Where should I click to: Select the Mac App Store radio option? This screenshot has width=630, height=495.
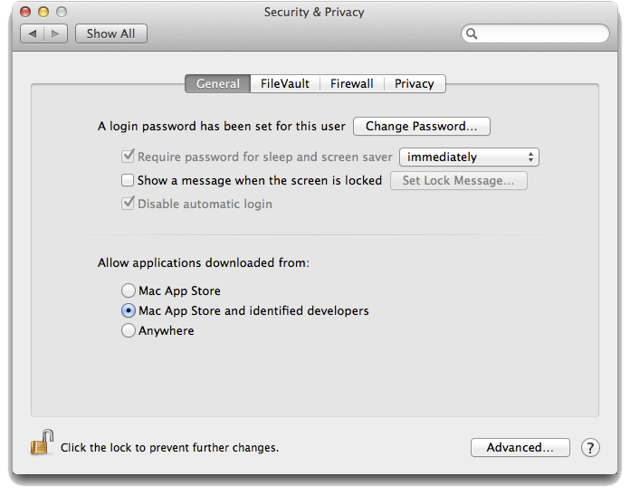click(128, 291)
